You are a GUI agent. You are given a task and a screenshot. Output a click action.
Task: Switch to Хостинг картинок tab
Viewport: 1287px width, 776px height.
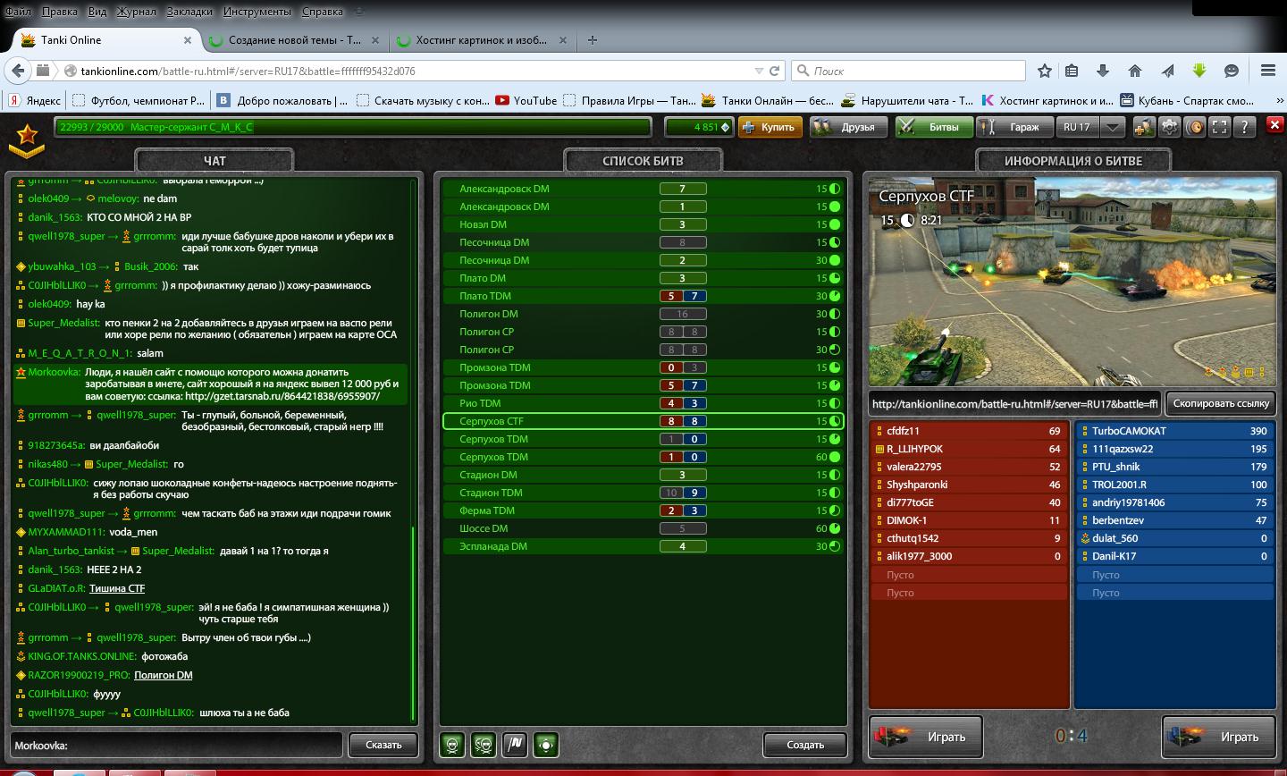pos(481,39)
